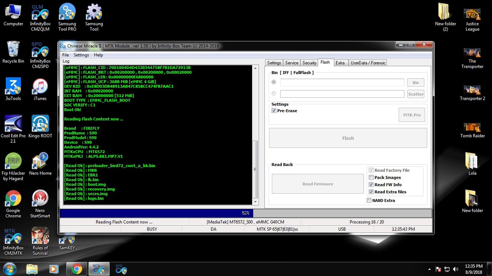Open The Transporter video file

(472, 58)
